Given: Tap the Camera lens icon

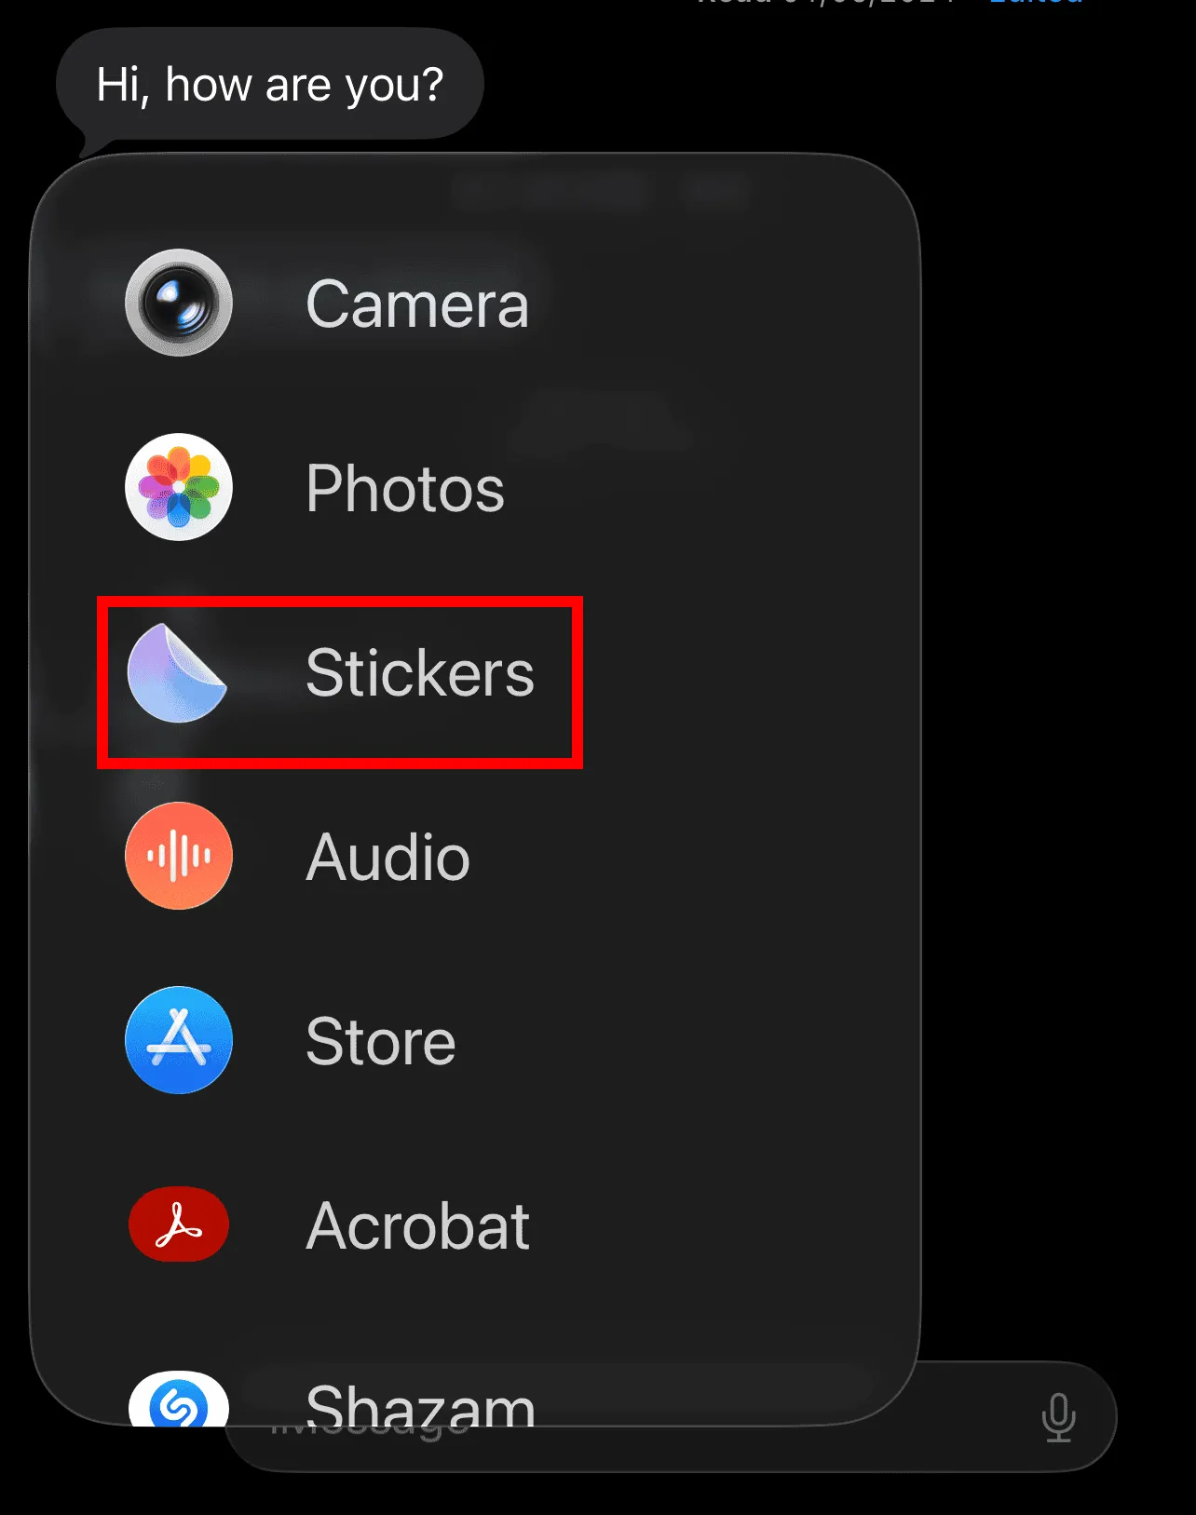Looking at the screenshot, I should [x=179, y=303].
